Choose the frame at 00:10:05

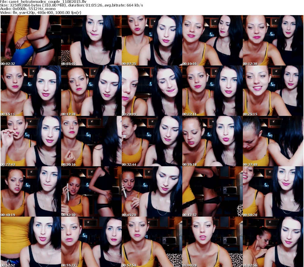click(x=213, y=40)
